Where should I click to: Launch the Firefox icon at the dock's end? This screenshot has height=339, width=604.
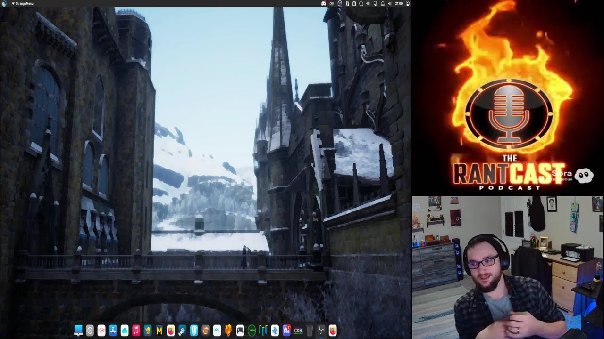pos(333,331)
